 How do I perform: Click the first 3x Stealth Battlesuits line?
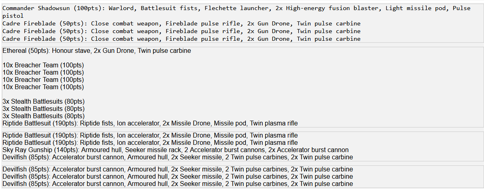(44, 102)
